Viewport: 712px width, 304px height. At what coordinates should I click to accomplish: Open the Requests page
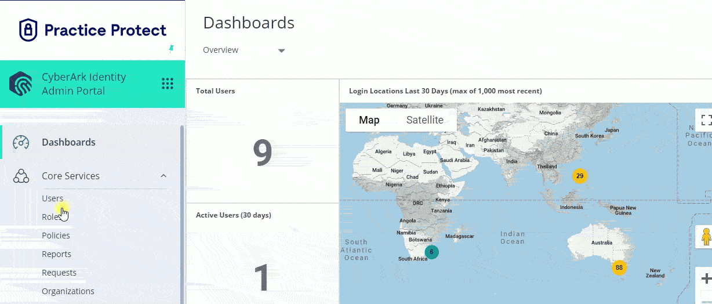point(59,273)
